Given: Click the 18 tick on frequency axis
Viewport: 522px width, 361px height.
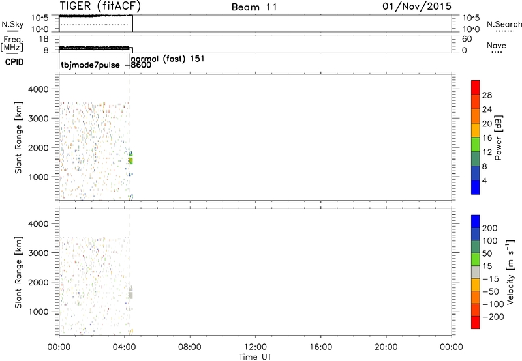Looking at the screenshot, I should click(x=44, y=39).
